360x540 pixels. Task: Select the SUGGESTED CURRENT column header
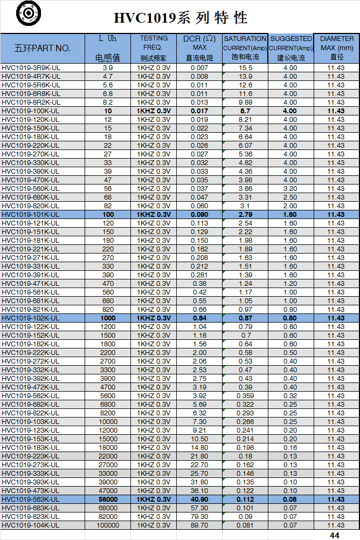tap(291, 48)
